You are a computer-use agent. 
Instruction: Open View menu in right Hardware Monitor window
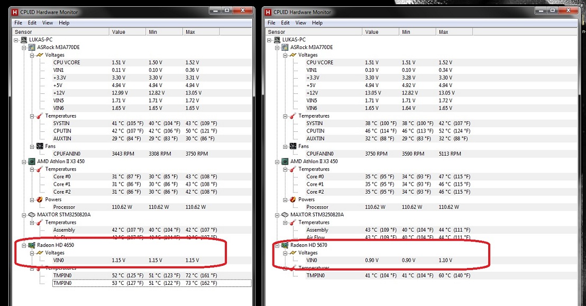coord(300,23)
